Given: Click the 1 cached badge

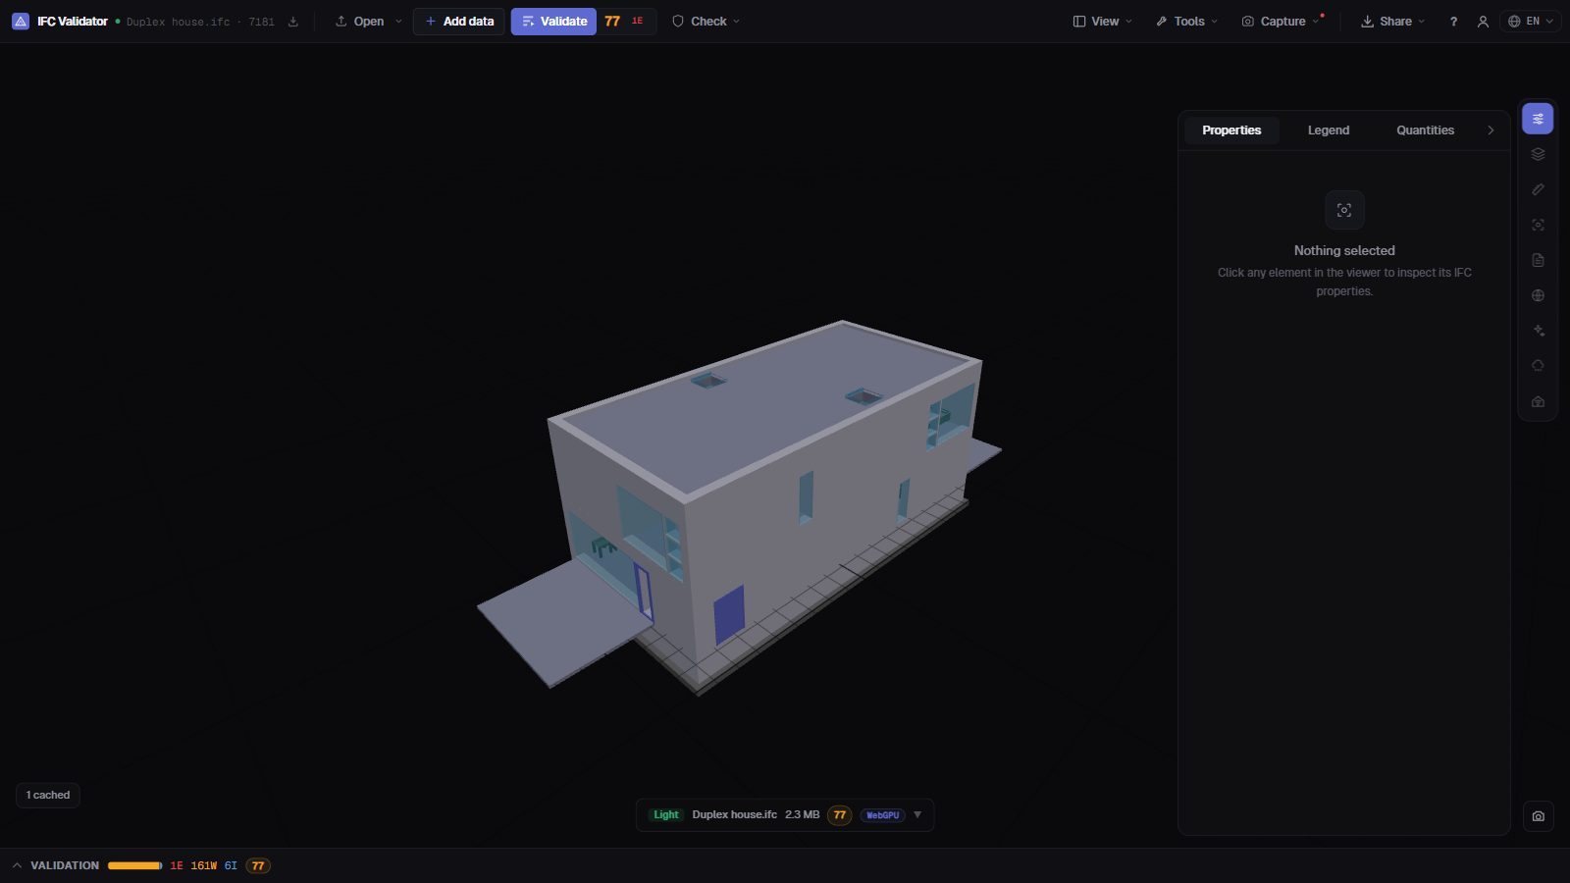Looking at the screenshot, I should tap(48, 795).
